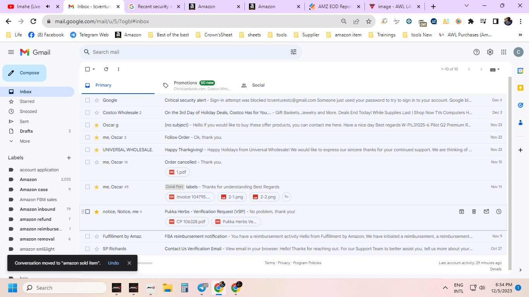Open the CP 106328.pdf attachment
529x297 pixels.
pyautogui.click(x=187, y=222)
